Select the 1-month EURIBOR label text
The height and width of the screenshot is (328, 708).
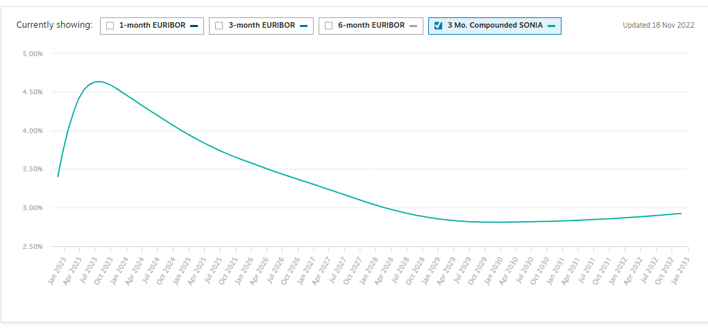click(152, 26)
